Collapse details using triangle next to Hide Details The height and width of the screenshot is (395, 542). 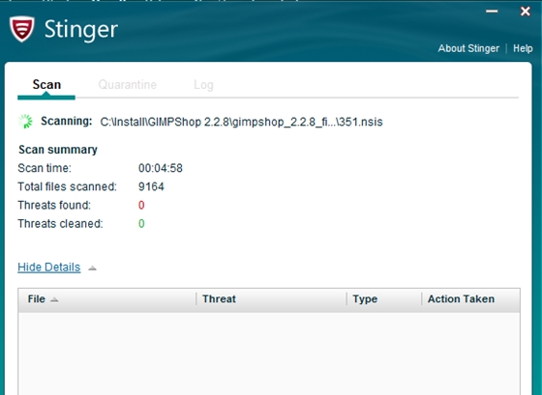(92, 268)
